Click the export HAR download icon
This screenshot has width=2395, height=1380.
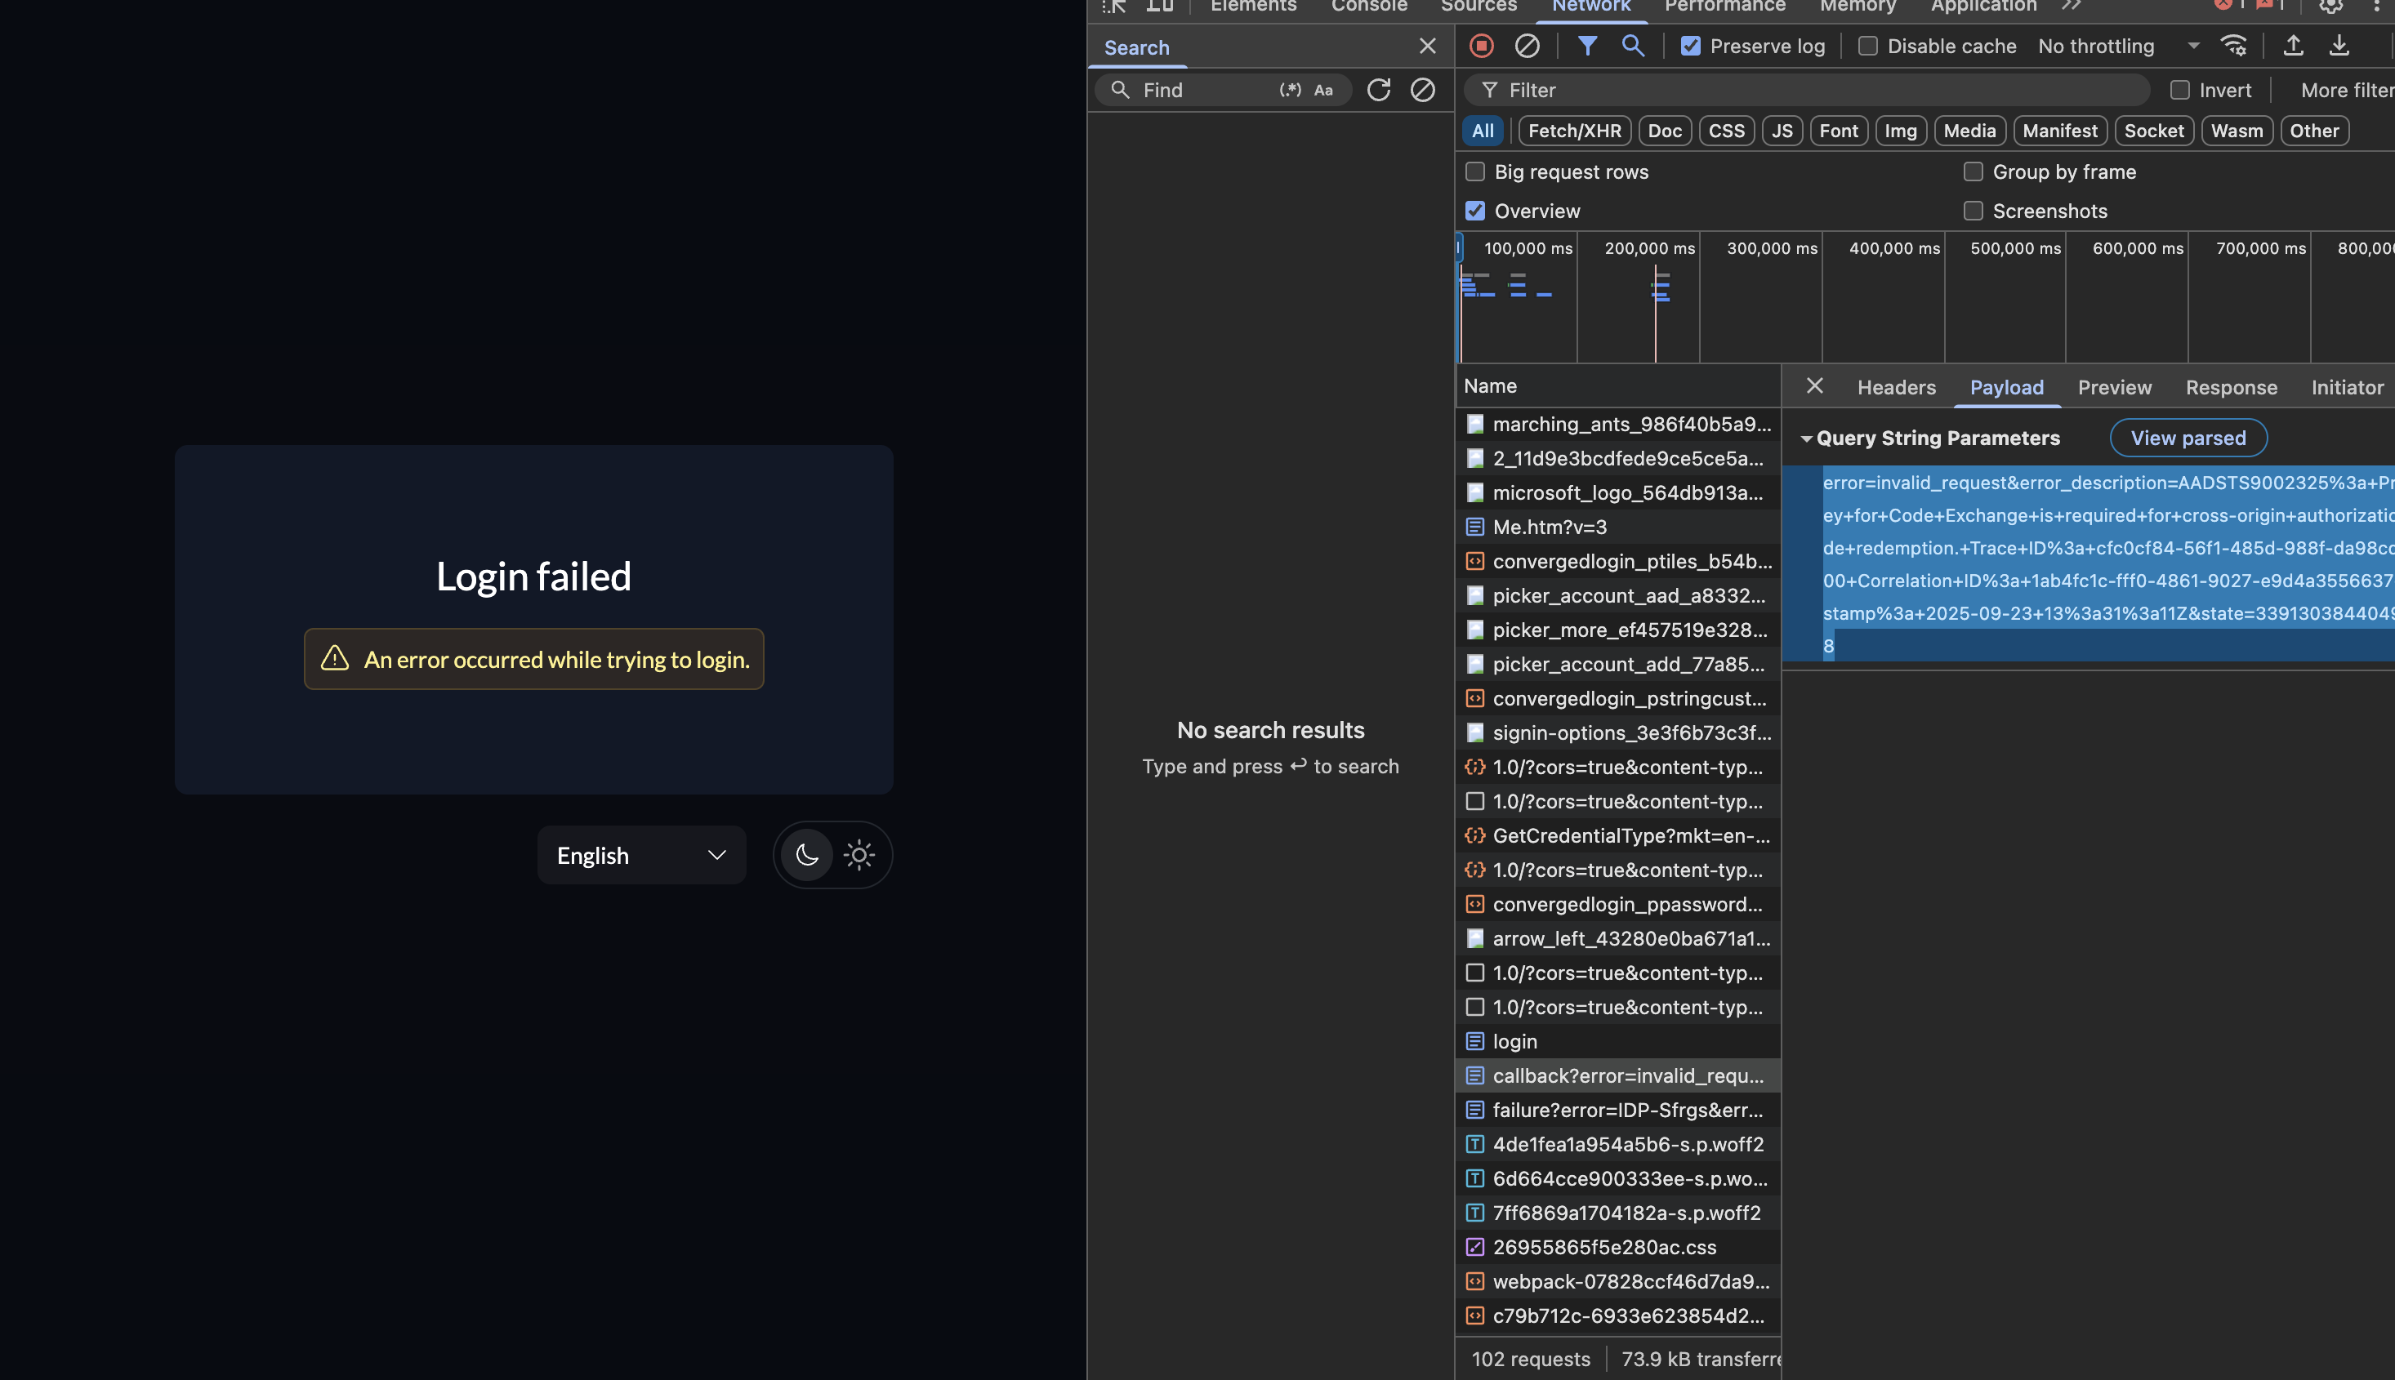click(x=2339, y=46)
